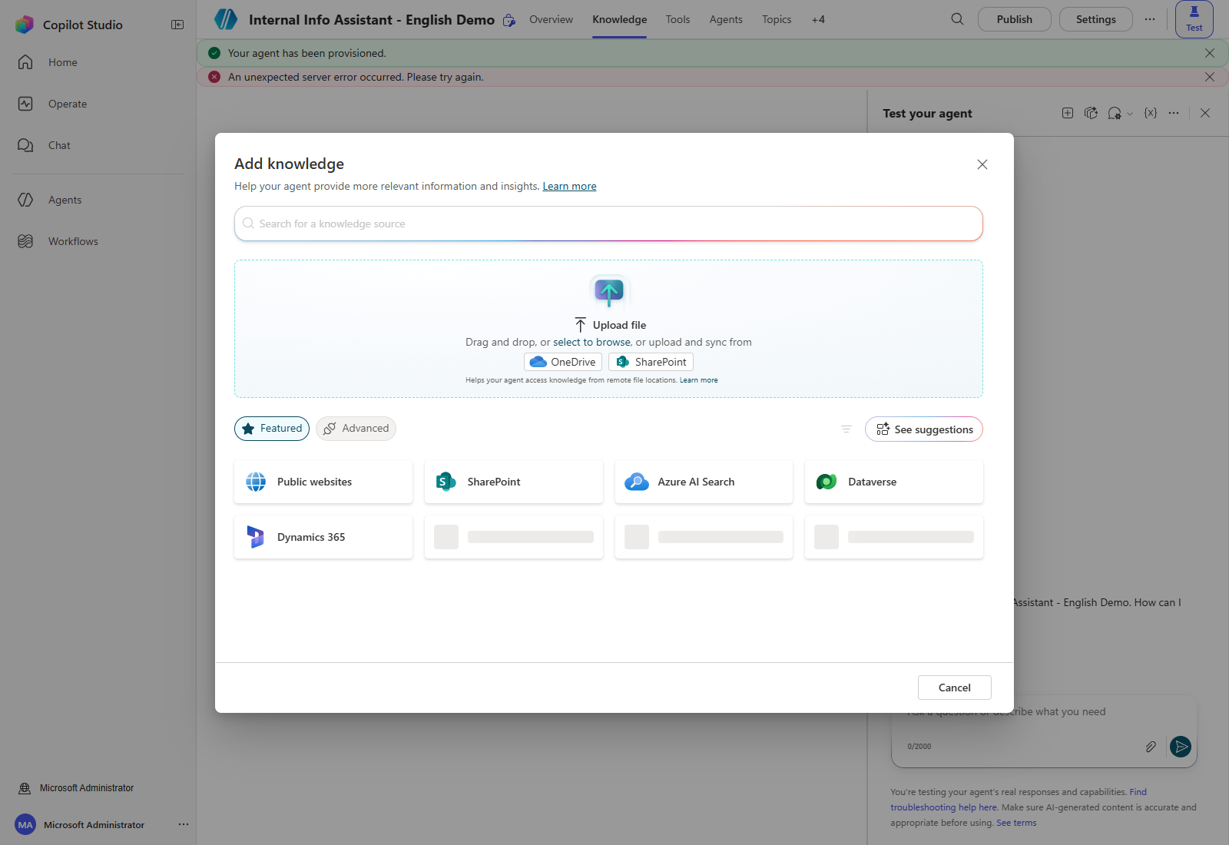Select the Public websites knowledge source
The image size is (1229, 845).
323,482
